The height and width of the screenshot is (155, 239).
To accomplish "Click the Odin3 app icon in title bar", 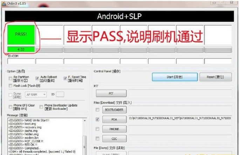I will point(4,4).
